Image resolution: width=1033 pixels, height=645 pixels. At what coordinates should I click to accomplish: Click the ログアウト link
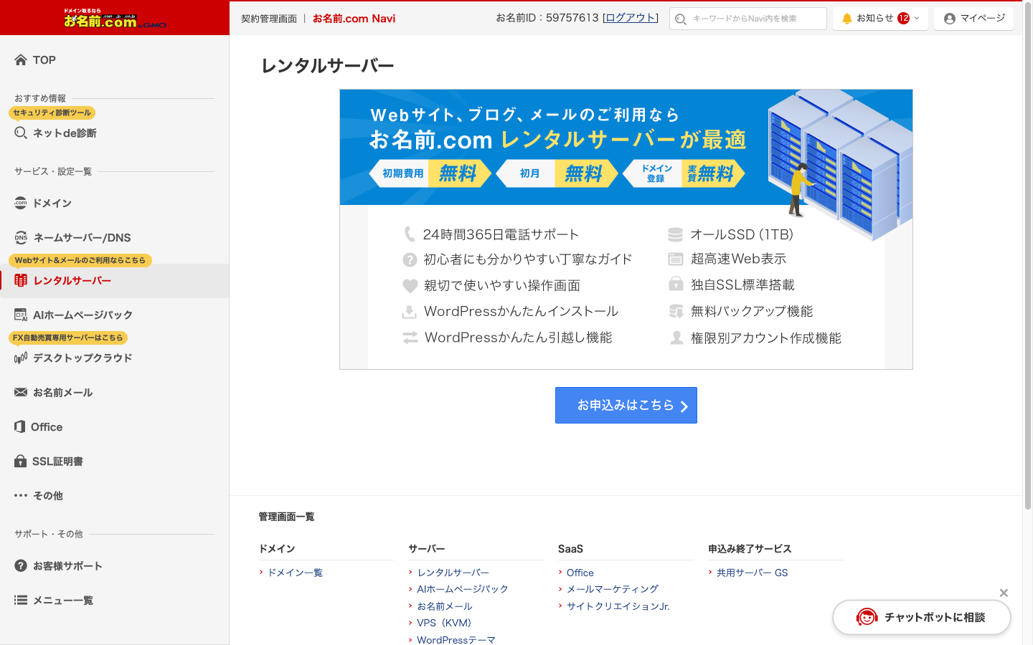tap(631, 18)
